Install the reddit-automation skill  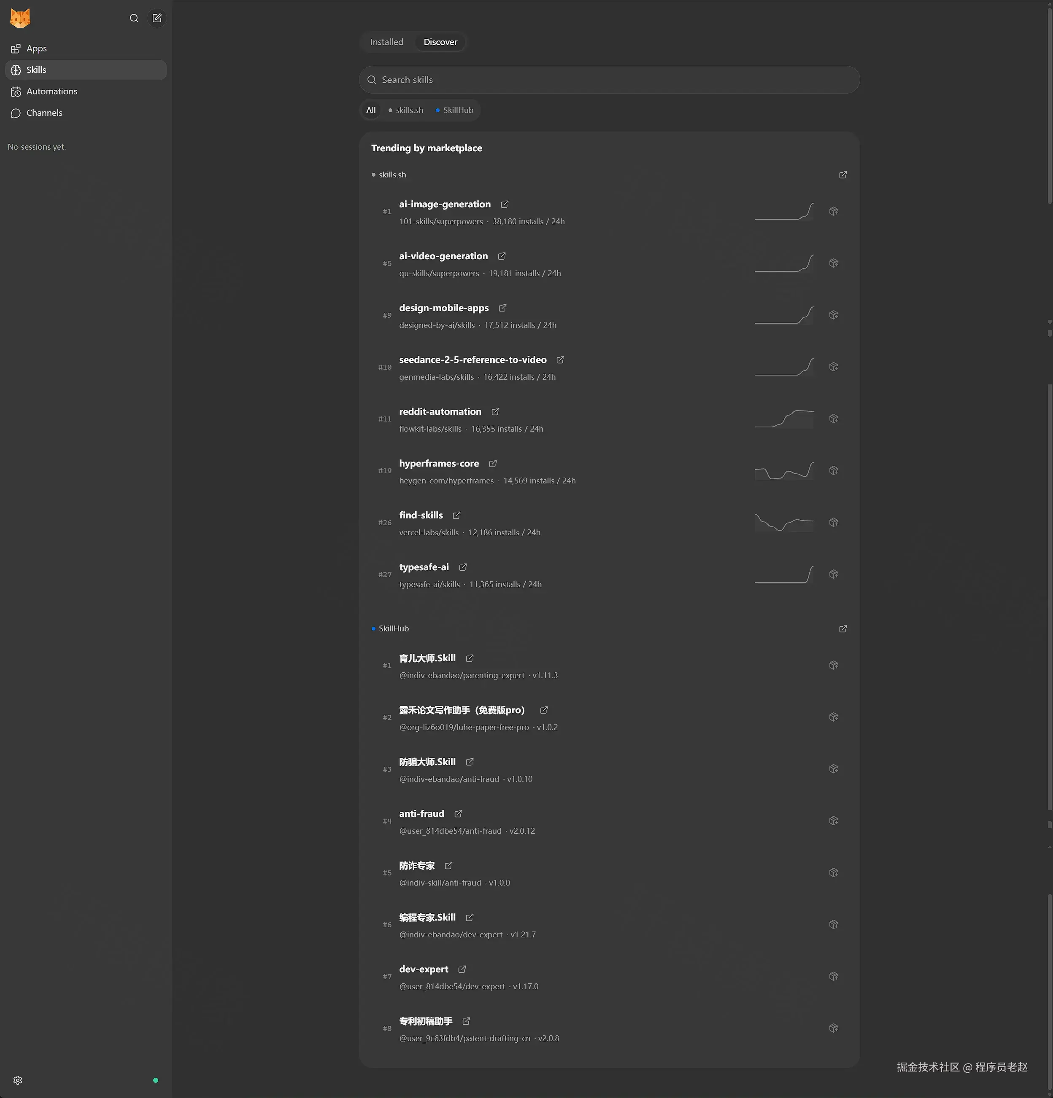[x=834, y=419]
